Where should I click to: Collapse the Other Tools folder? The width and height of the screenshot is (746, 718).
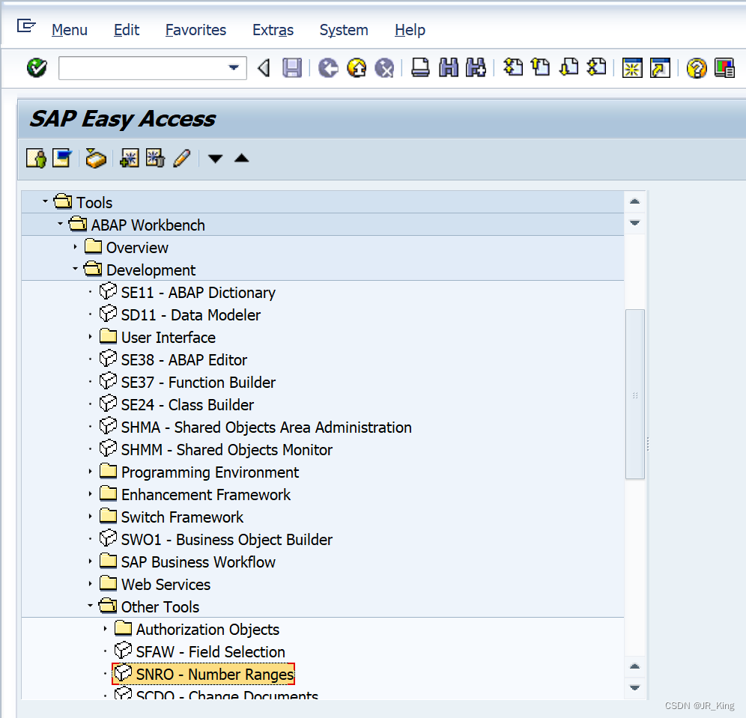tap(90, 606)
